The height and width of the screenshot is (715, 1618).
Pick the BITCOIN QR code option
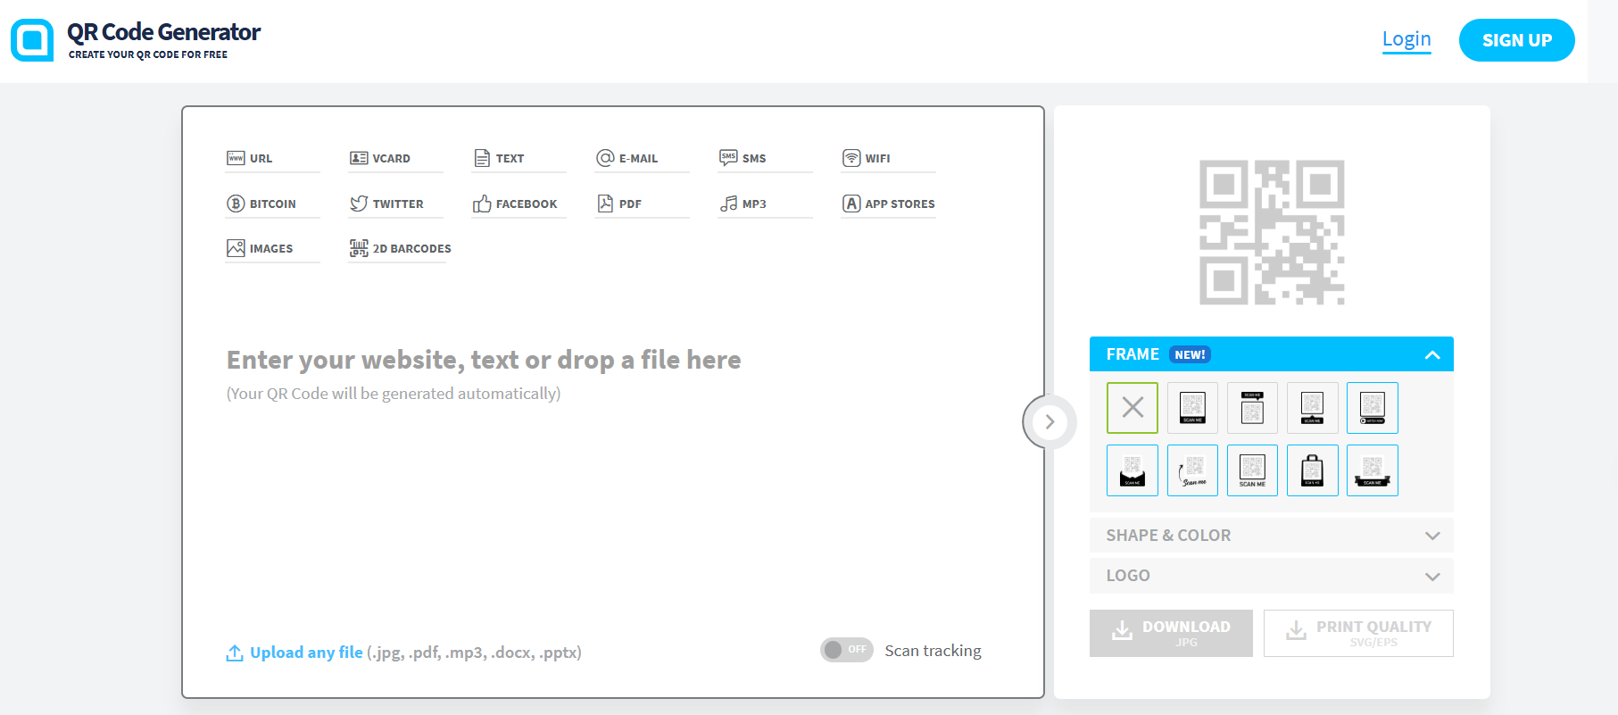pyautogui.click(x=272, y=204)
